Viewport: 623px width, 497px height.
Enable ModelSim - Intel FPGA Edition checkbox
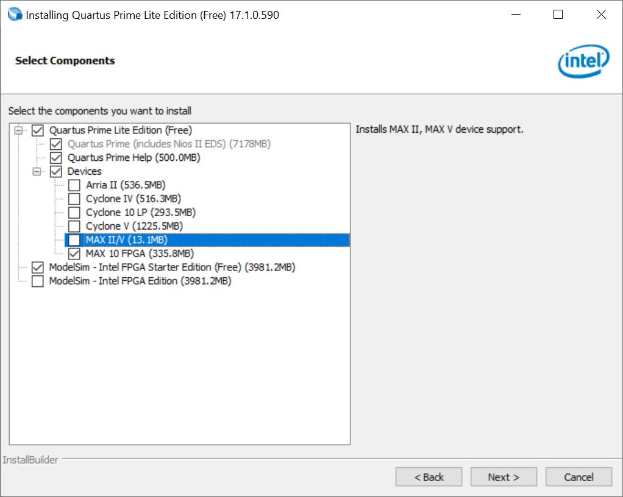coord(38,281)
